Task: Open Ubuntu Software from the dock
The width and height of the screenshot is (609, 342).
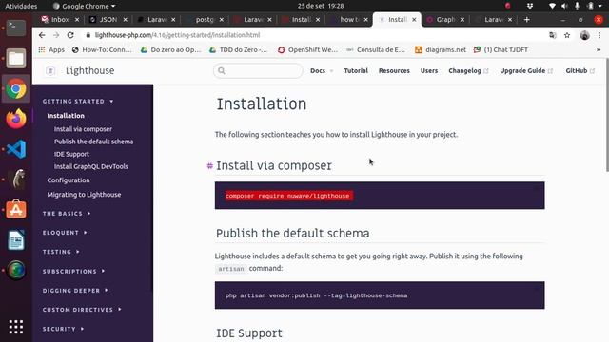Action: 16,209
